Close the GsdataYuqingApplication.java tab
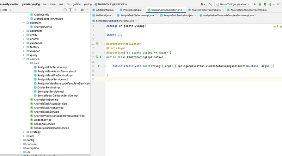 coord(184,10)
